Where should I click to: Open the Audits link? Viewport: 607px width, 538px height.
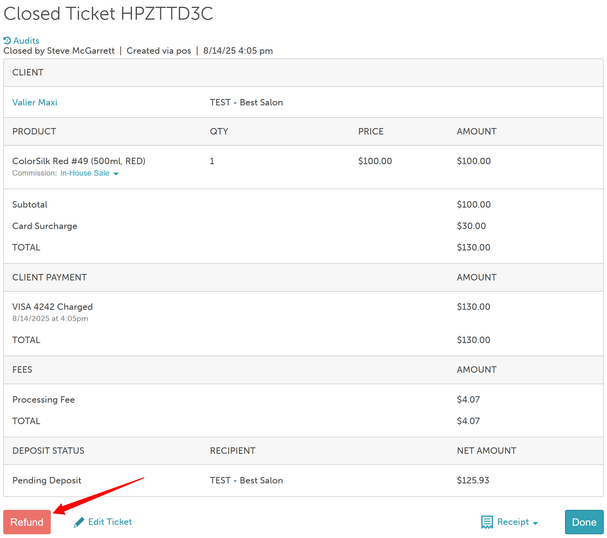click(x=26, y=41)
